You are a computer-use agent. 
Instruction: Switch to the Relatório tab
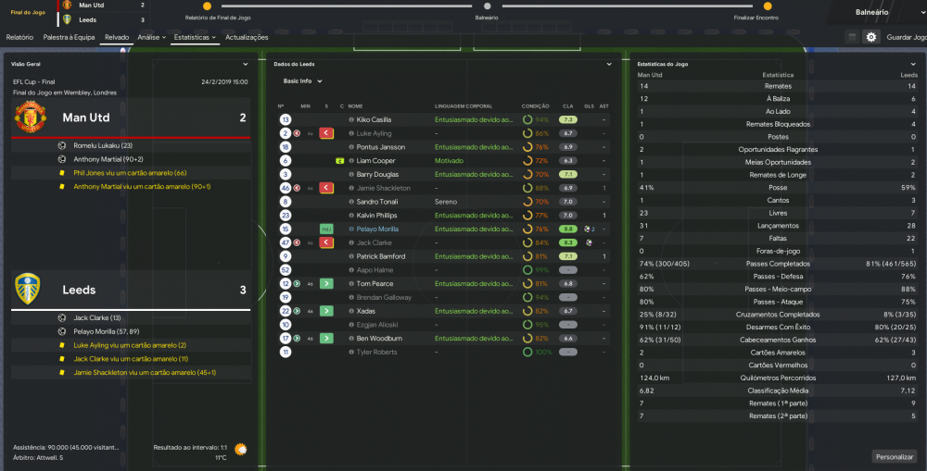(19, 37)
